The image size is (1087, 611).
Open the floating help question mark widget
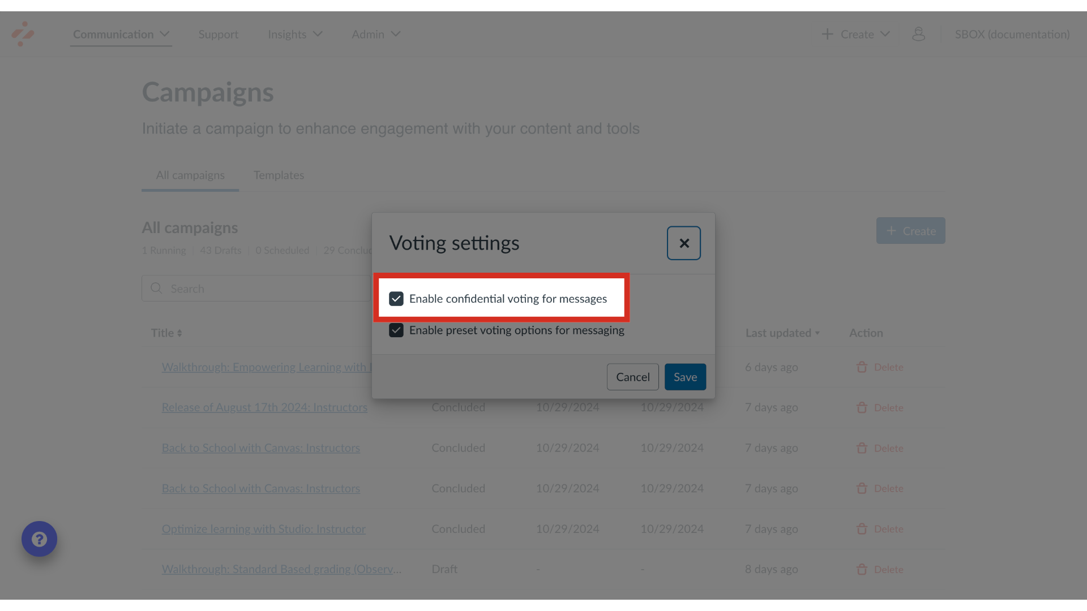[x=39, y=539]
